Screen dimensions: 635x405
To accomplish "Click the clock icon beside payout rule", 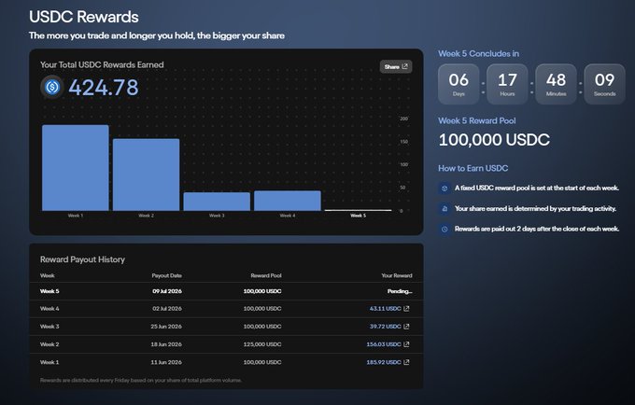I will point(444,229).
